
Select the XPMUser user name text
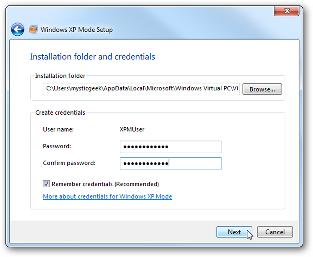(132, 130)
